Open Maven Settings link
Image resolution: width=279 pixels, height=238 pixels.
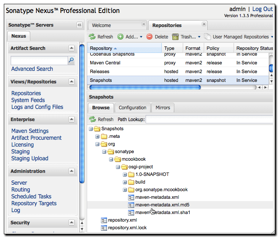coord(30,131)
